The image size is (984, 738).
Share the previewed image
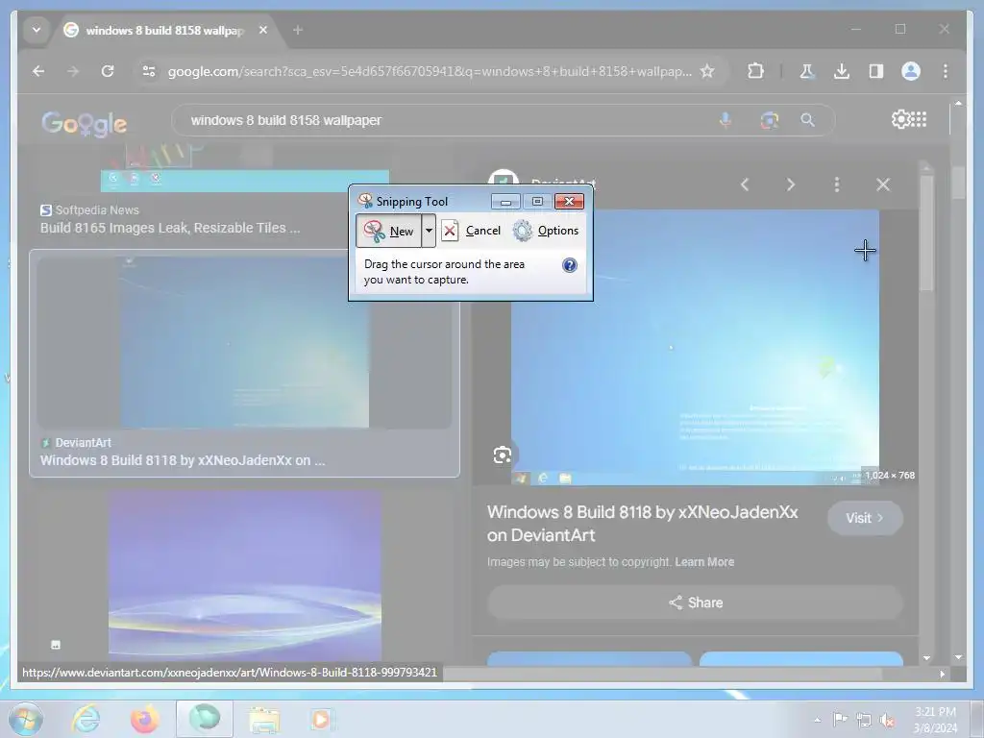coord(696,603)
